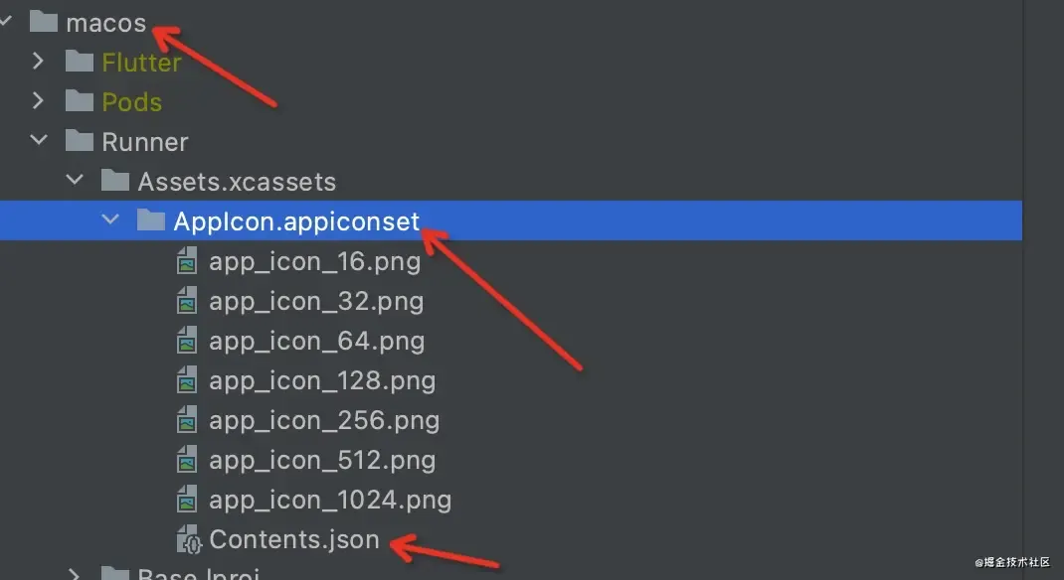Collapse the Runner folder chevron
1064x580 pixels.
click(x=38, y=141)
